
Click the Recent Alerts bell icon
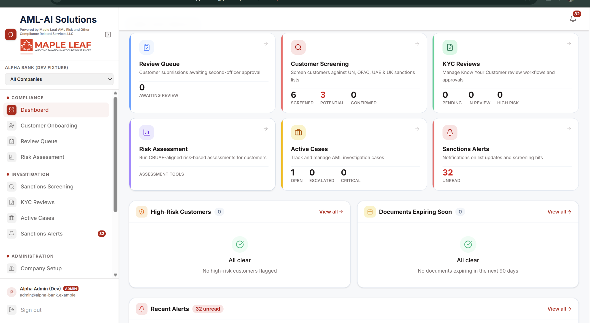142,309
